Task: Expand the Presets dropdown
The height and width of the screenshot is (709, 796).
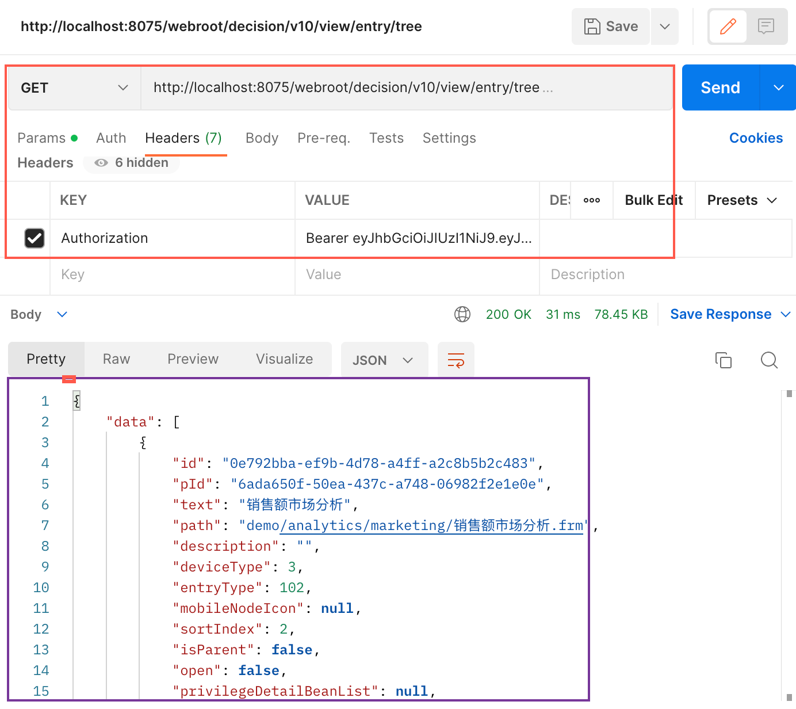Action: (742, 200)
